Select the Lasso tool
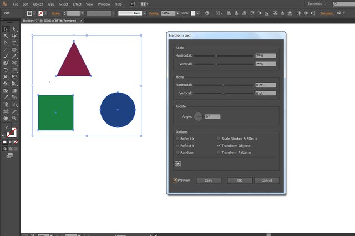The width and height of the screenshot is (355, 236). 14,36
